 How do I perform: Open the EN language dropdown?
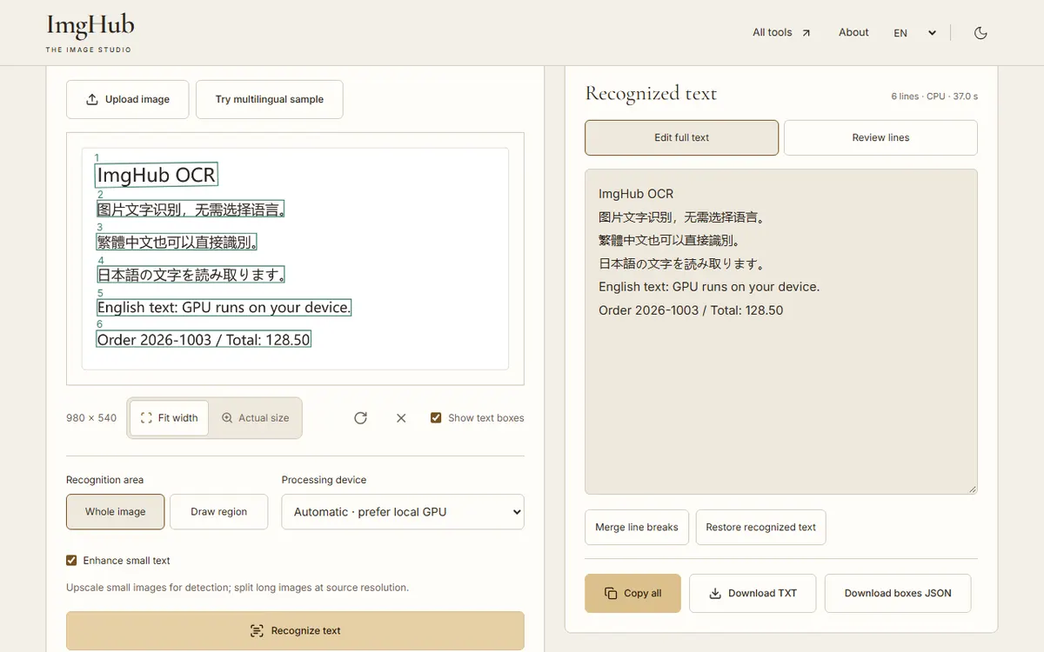(x=914, y=33)
